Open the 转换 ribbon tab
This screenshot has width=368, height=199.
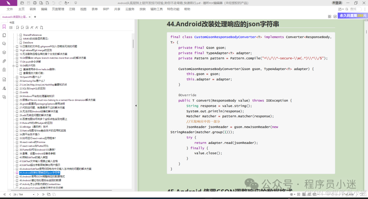pos(33,9)
